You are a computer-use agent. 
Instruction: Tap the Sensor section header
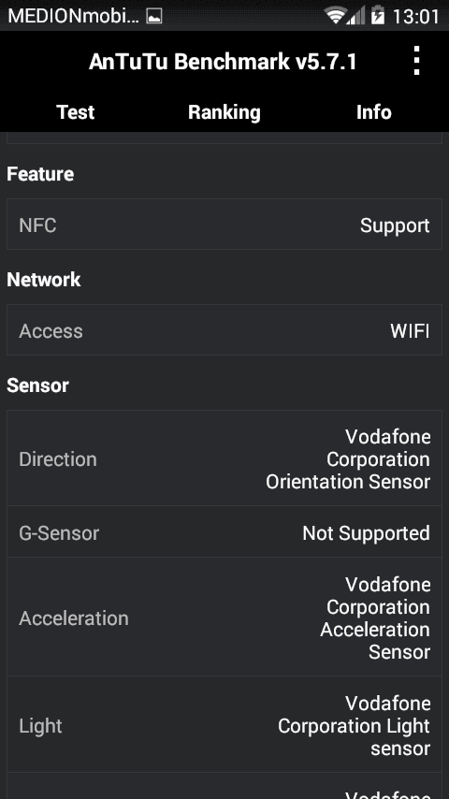37,385
